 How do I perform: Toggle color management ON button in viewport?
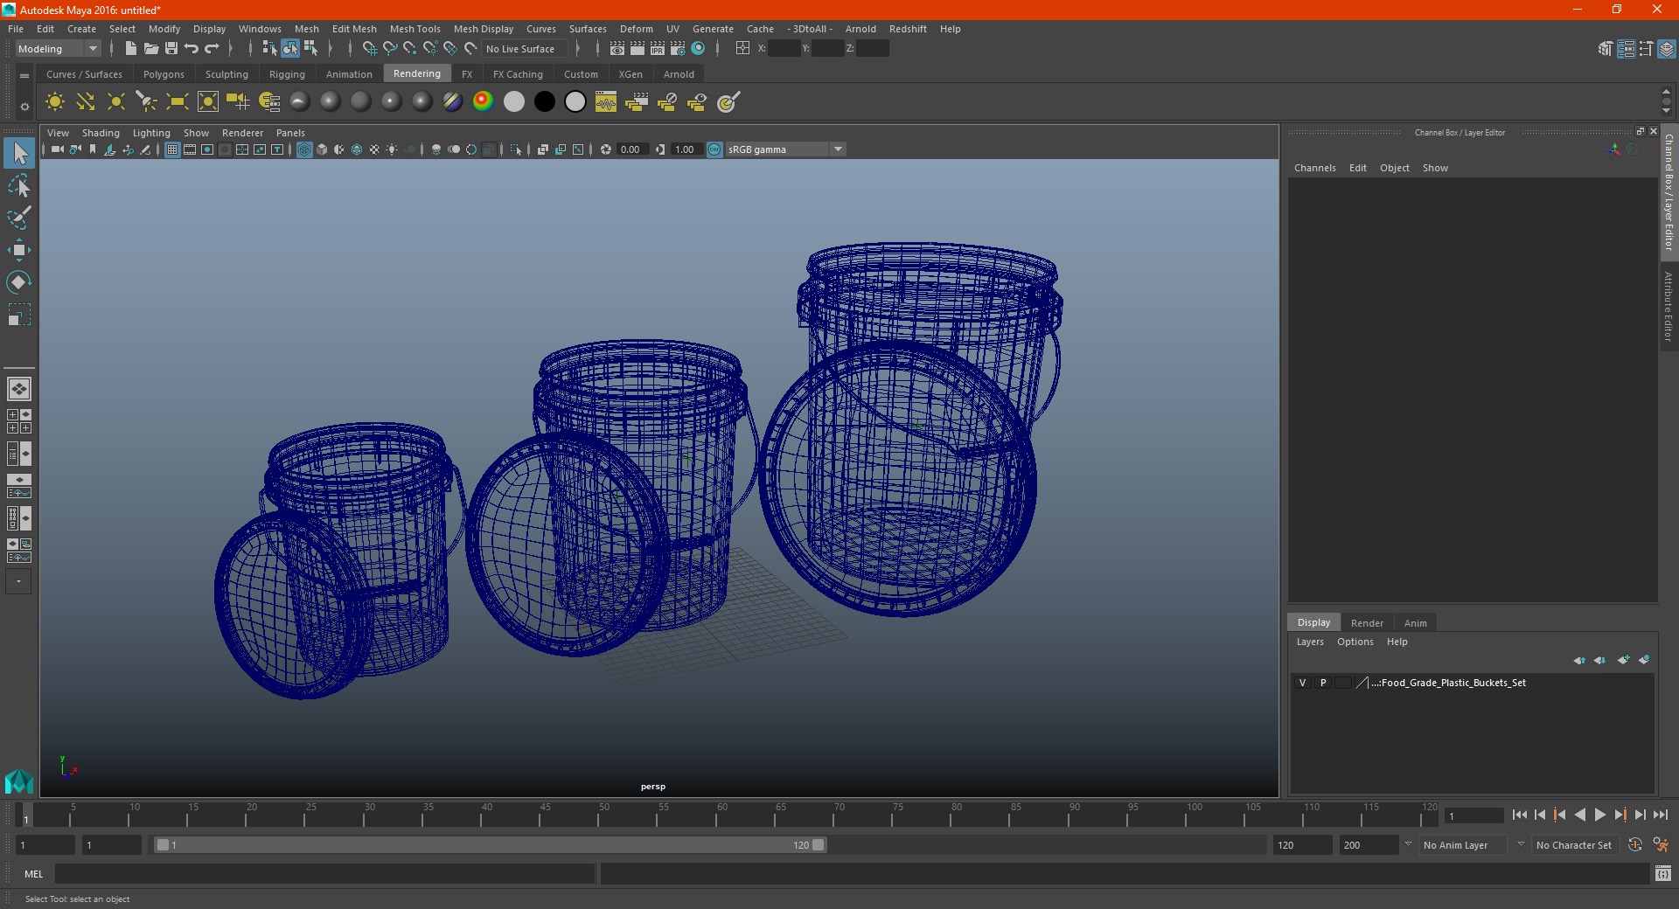coord(714,149)
